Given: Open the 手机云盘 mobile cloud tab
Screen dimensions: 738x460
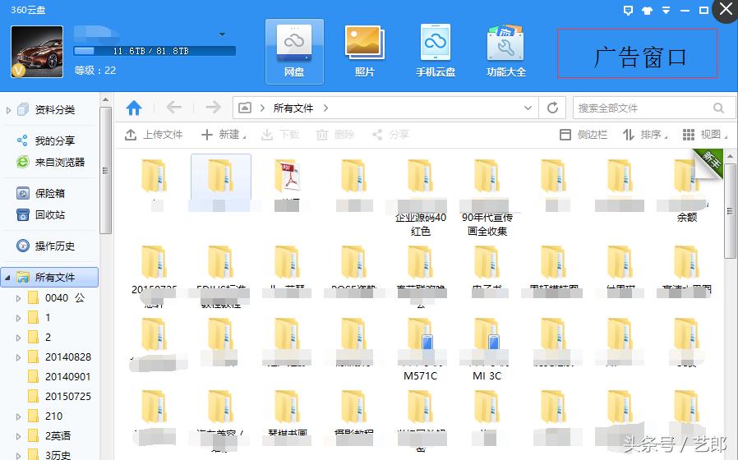Looking at the screenshot, I should pos(436,51).
